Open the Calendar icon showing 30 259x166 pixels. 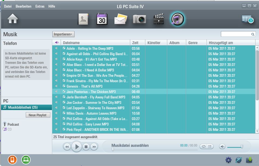tap(102, 19)
